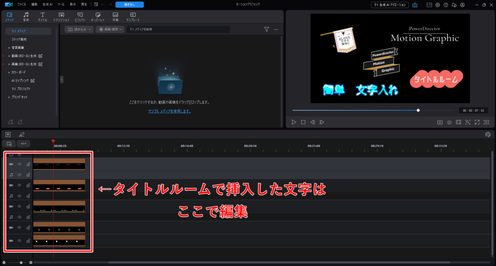Open preferences via the gear icon
Image resolution: width=496 pixels, height=266 pixels.
(x=437, y=4)
